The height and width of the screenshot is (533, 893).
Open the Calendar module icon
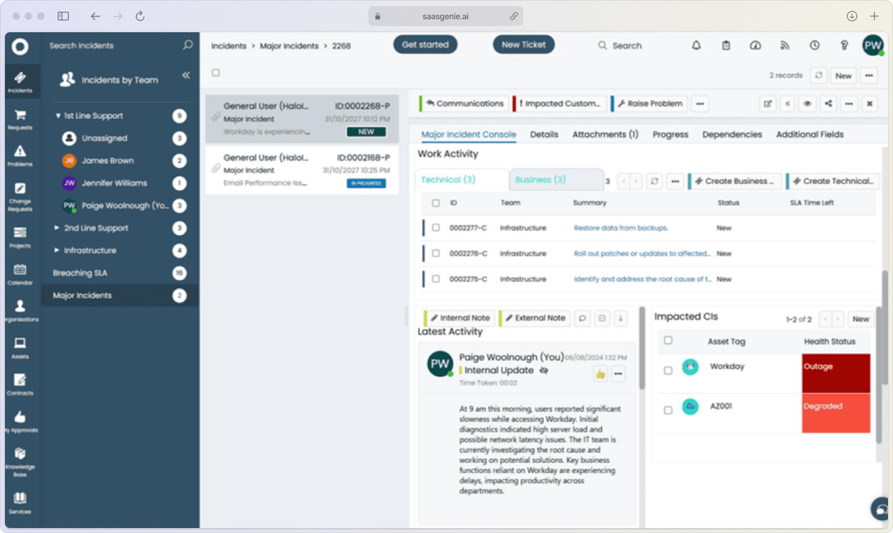(x=20, y=273)
